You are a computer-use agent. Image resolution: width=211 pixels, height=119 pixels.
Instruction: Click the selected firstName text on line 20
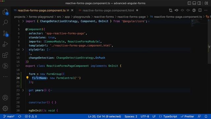point(39,78)
